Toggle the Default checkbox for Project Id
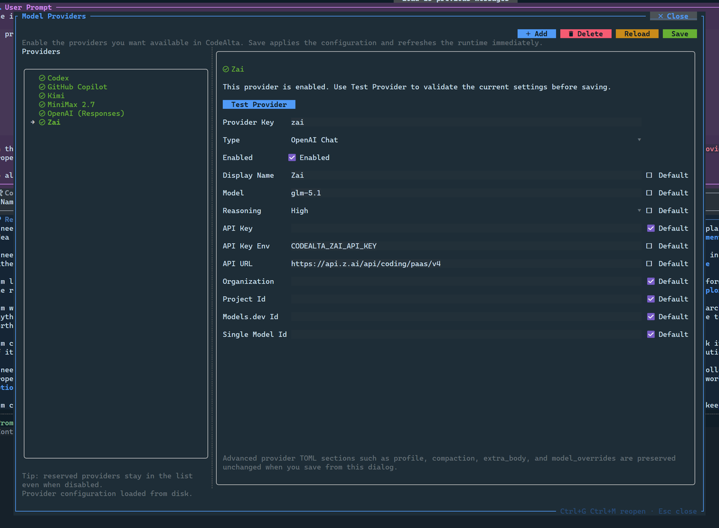The width and height of the screenshot is (719, 528). click(x=651, y=299)
